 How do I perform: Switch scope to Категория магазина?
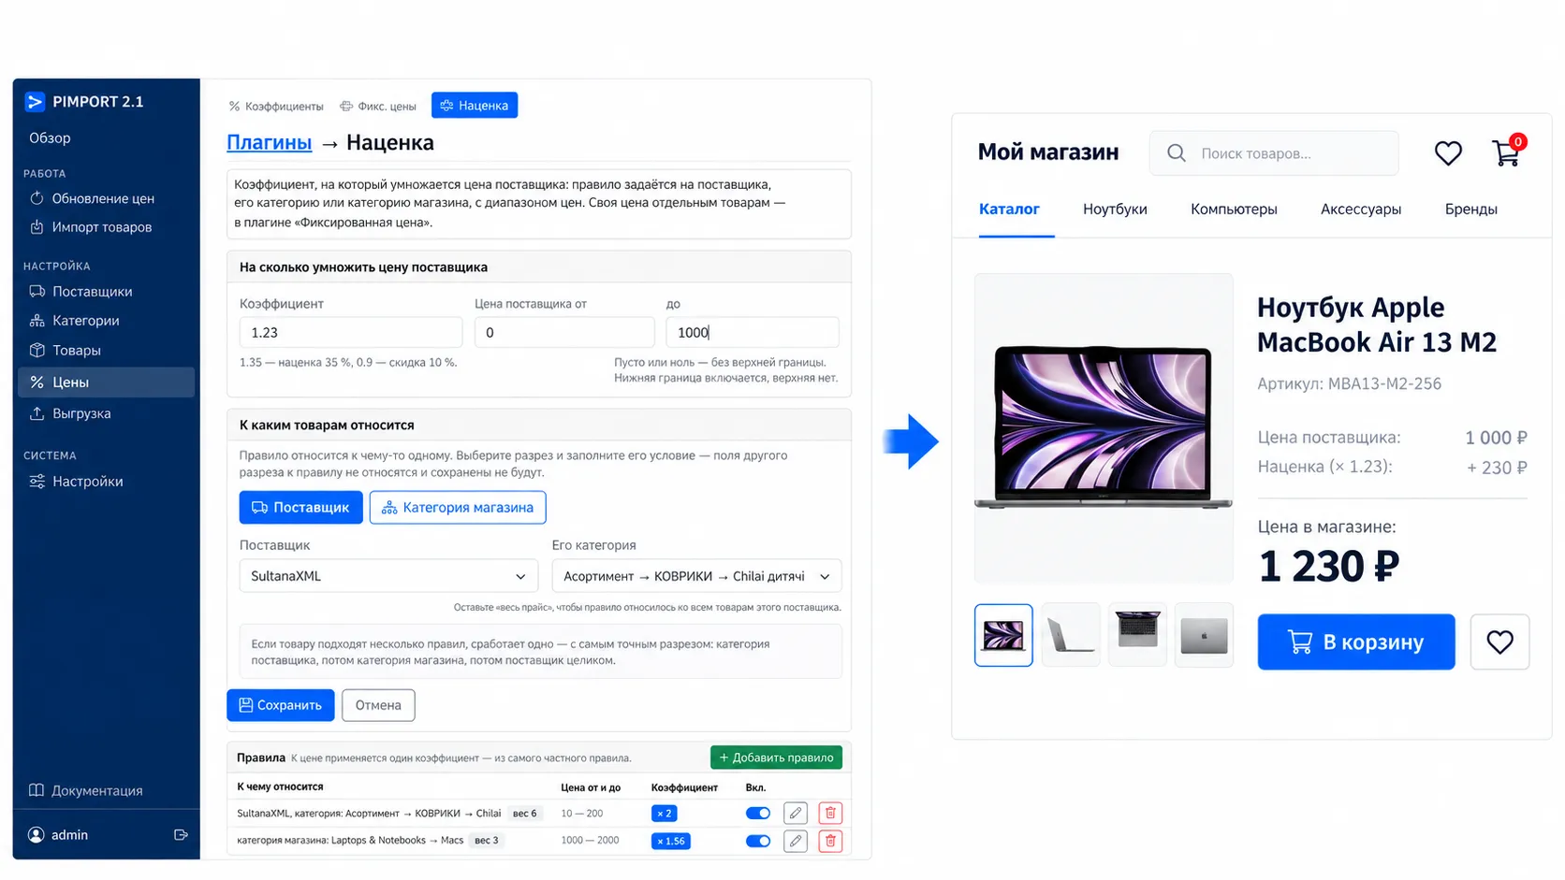click(458, 508)
